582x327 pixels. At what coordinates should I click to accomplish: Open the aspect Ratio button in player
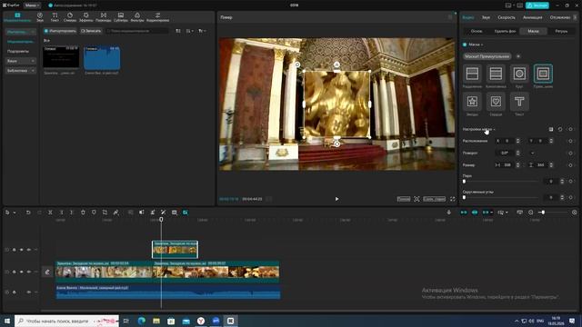coord(434,199)
